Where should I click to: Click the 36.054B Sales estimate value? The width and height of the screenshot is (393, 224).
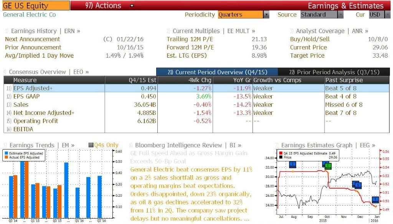tap(145, 105)
